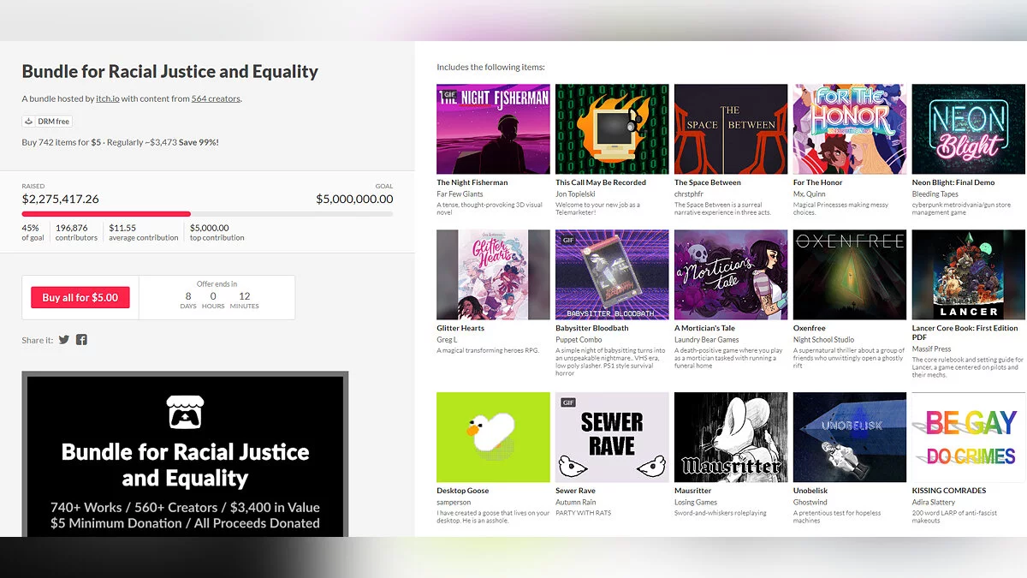
Task: Click the $5,000.00 top contribution stat
Action: coord(217,233)
